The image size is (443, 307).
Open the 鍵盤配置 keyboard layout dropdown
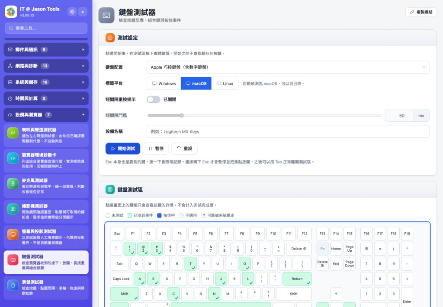coord(288,67)
